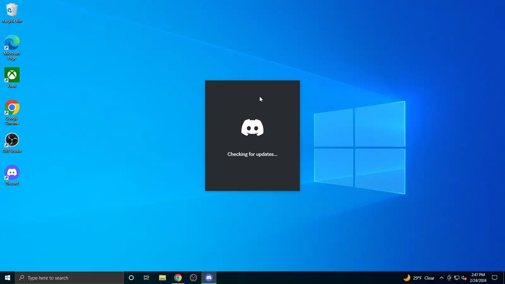Image resolution: width=505 pixels, height=284 pixels.
Task: Select the Microsoft Edge desktop shortcut
Action: point(12,47)
